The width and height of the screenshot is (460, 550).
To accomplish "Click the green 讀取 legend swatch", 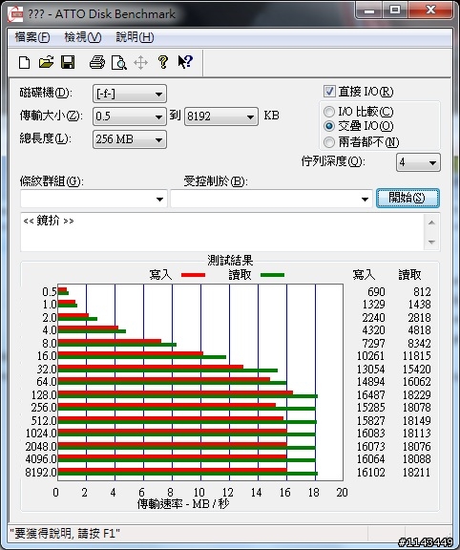I will click(x=272, y=275).
